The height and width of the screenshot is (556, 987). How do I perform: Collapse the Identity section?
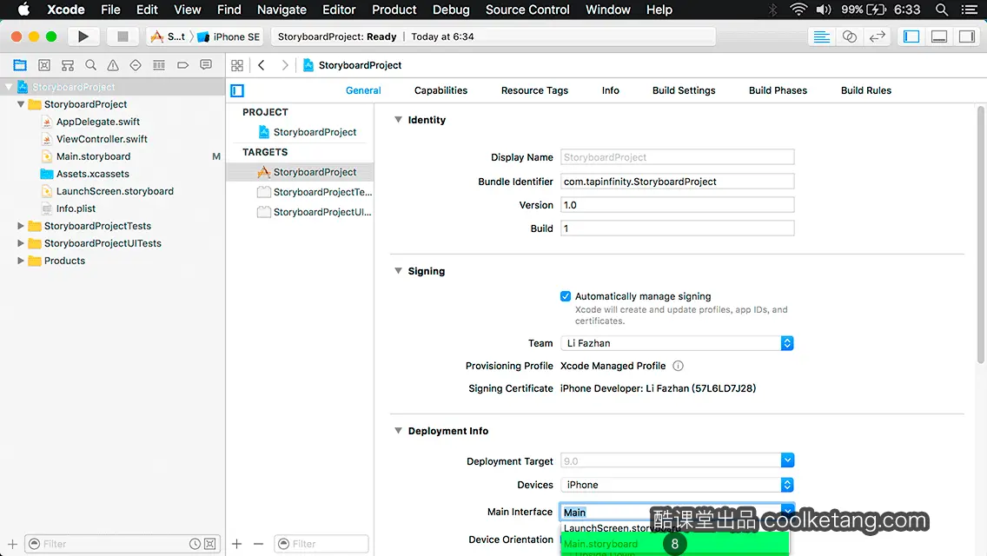(x=398, y=120)
